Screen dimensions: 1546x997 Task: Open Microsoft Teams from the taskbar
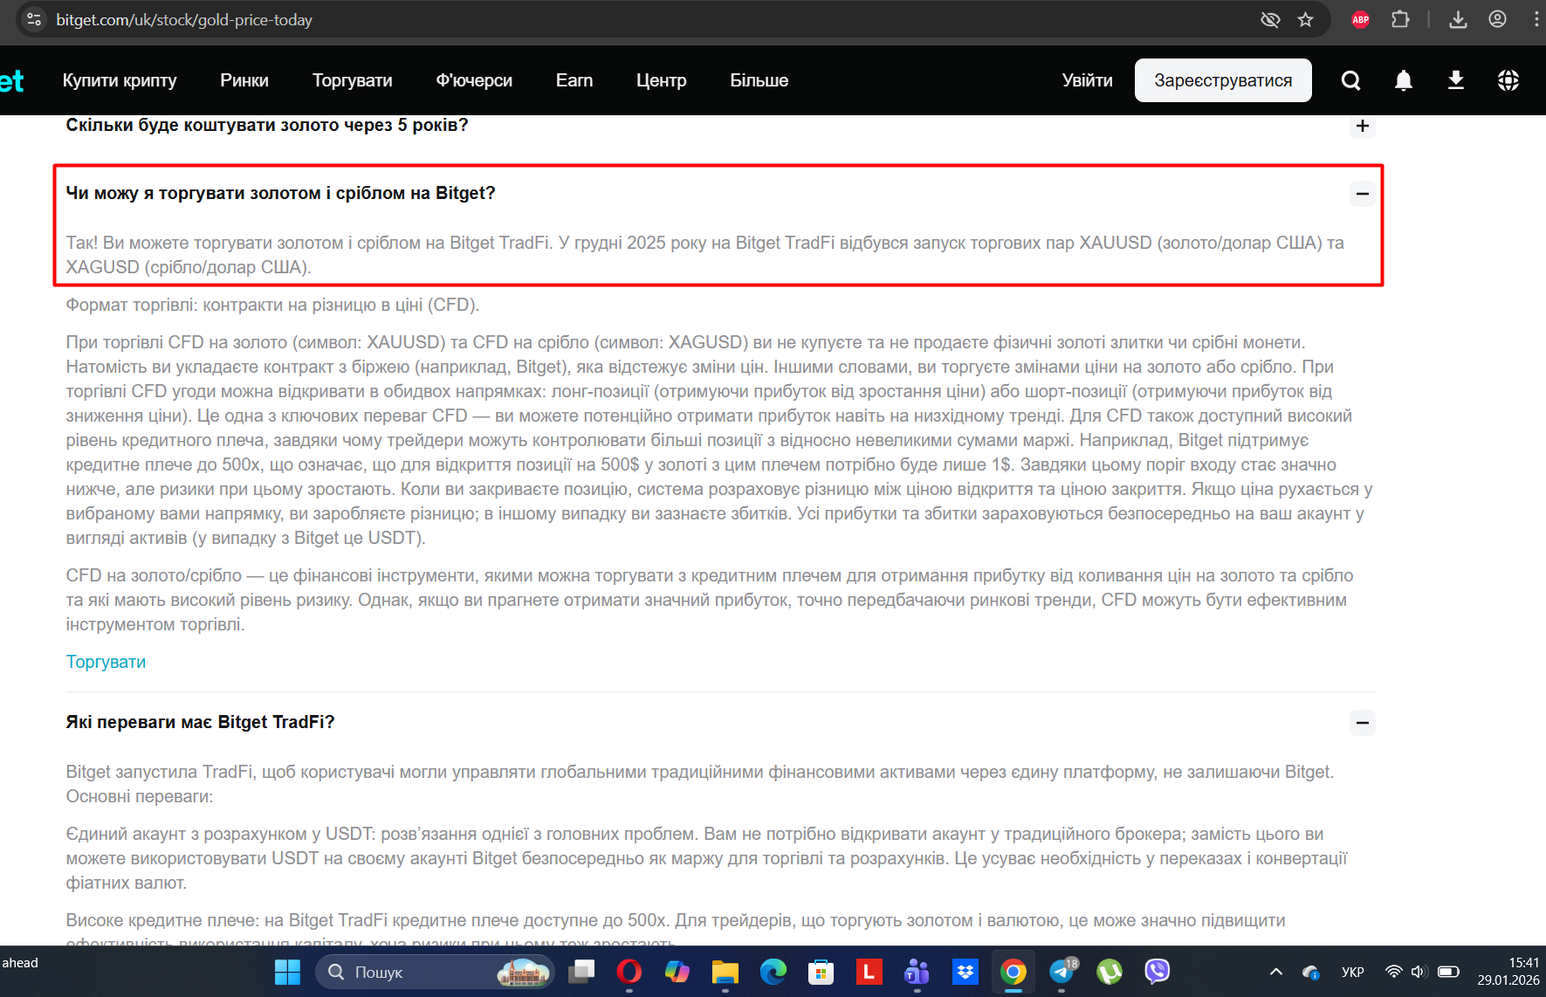[x=917, y=972]
